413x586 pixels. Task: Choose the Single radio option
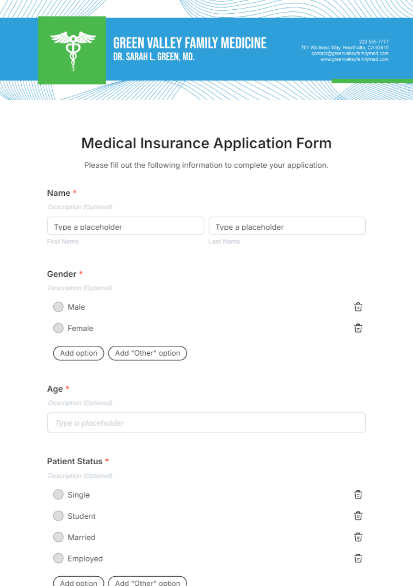(59, 495)
